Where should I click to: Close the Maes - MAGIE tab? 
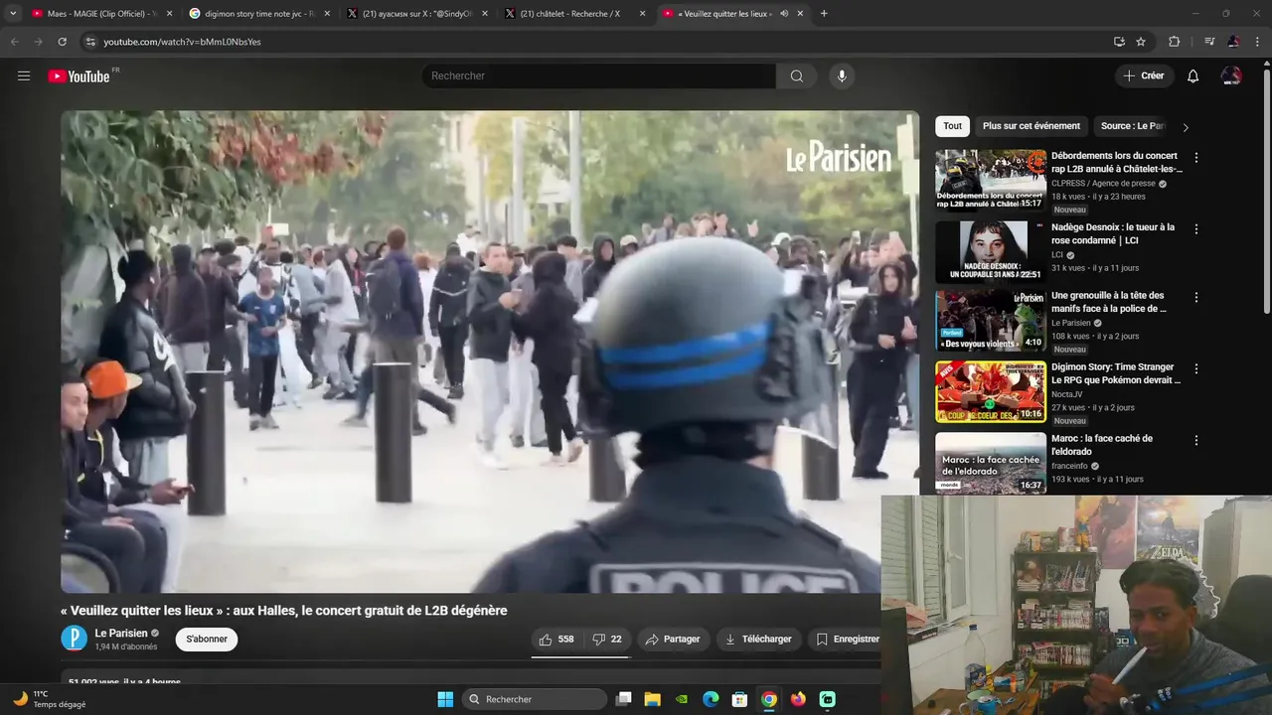coord(169,14)
